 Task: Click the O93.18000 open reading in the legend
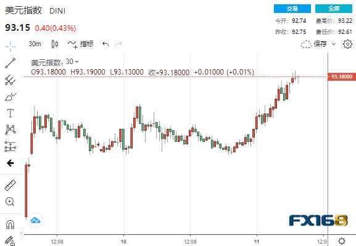[48, 72]
